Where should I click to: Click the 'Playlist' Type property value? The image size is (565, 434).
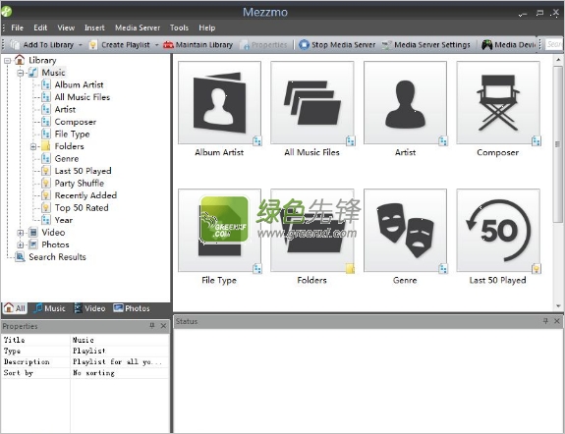[89, 351]
